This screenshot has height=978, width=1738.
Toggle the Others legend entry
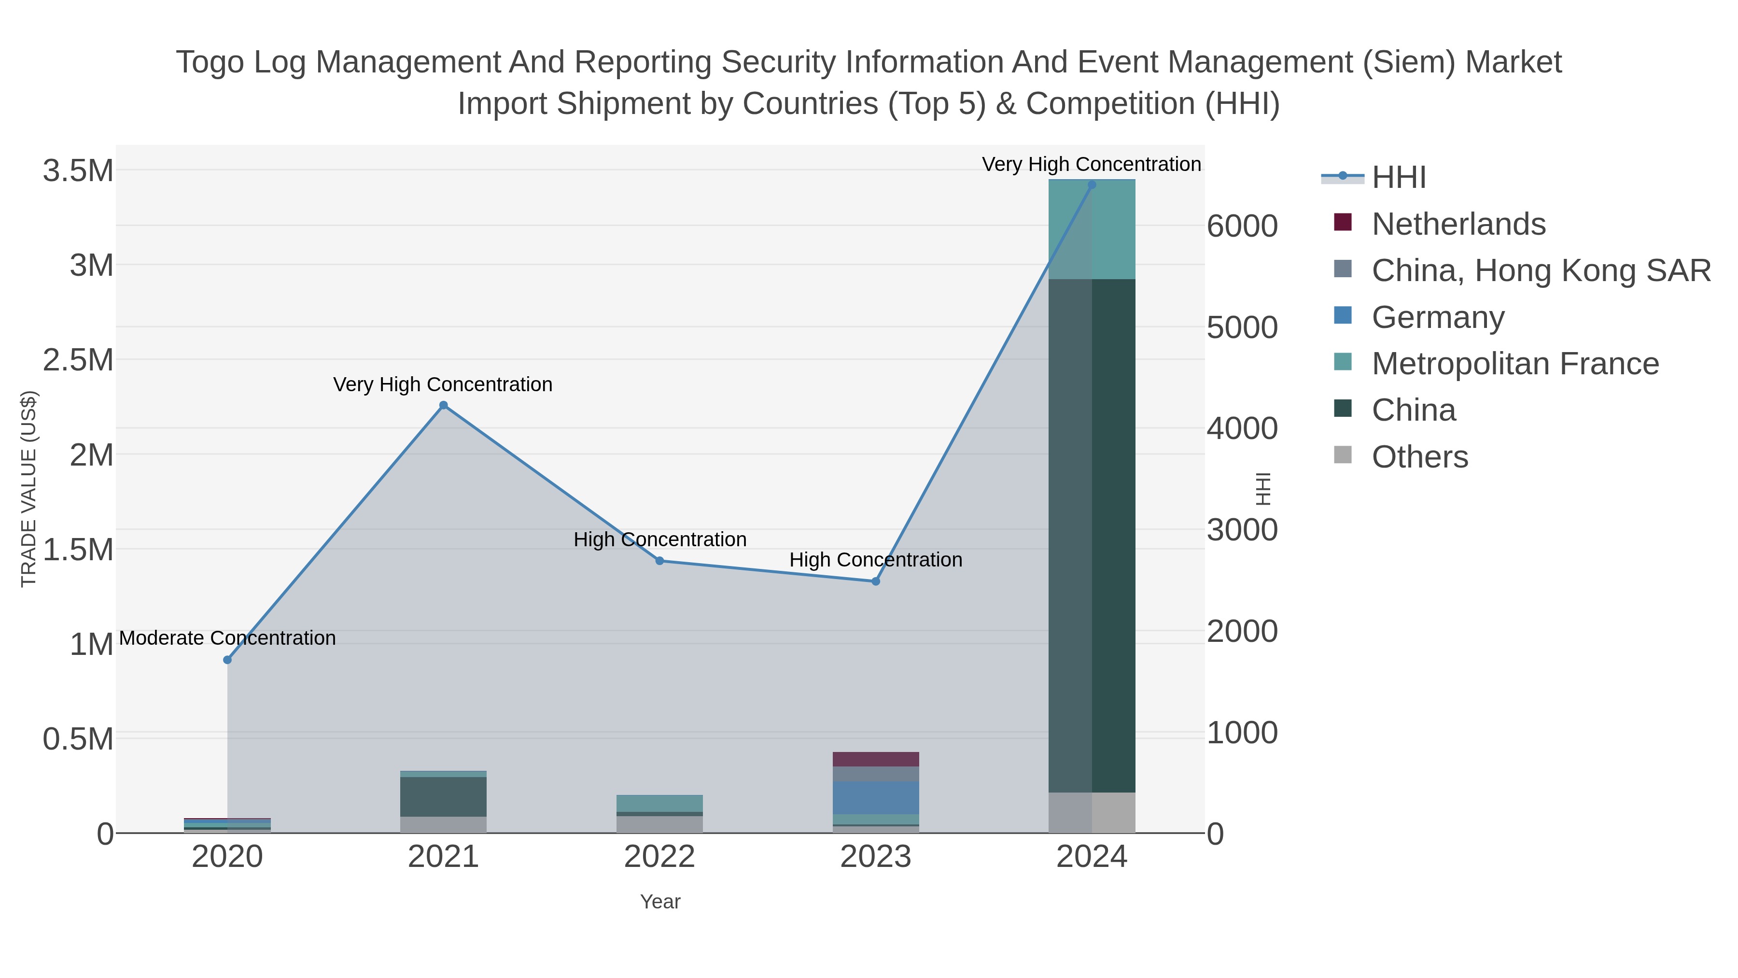point(1401,456)
